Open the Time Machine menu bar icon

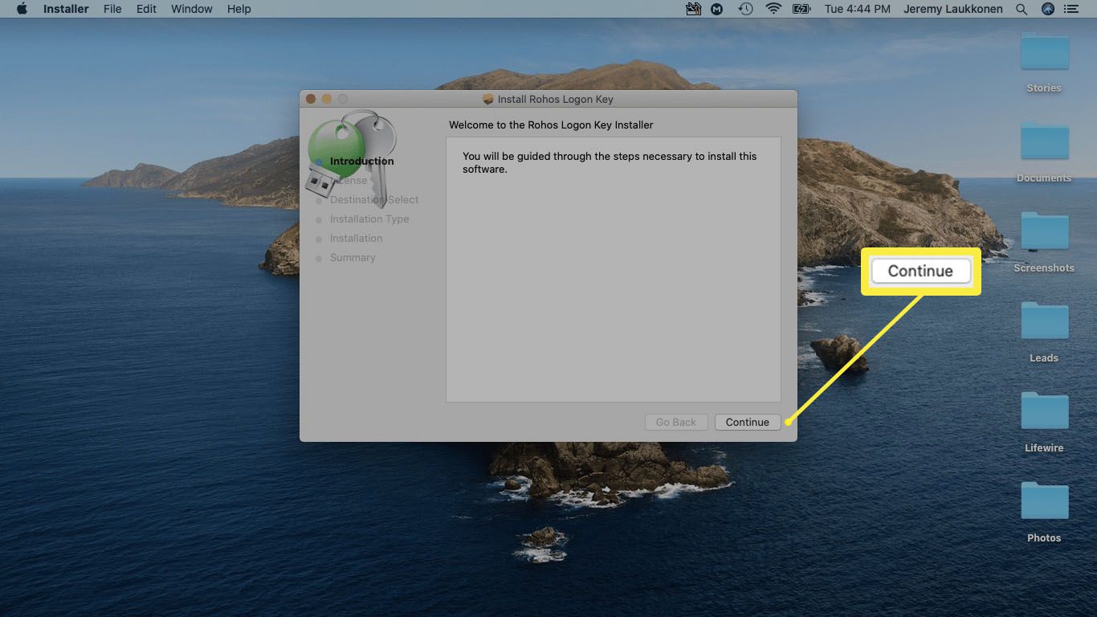(746, 9)
